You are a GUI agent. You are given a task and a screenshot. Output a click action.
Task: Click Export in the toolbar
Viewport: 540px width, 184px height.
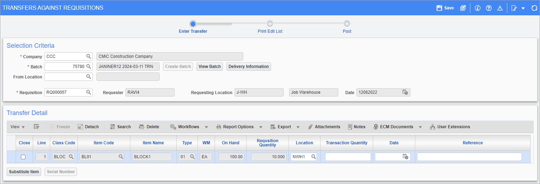(281, 127)
